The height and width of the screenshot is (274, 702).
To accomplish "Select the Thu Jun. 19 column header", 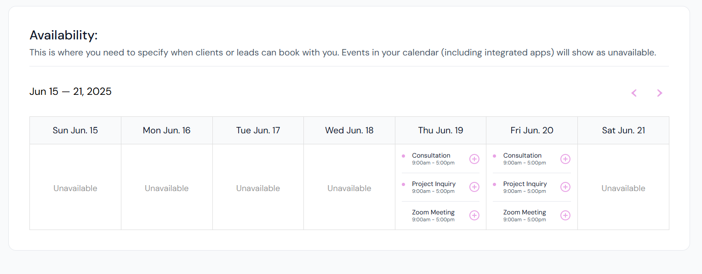I will [440, 131].
